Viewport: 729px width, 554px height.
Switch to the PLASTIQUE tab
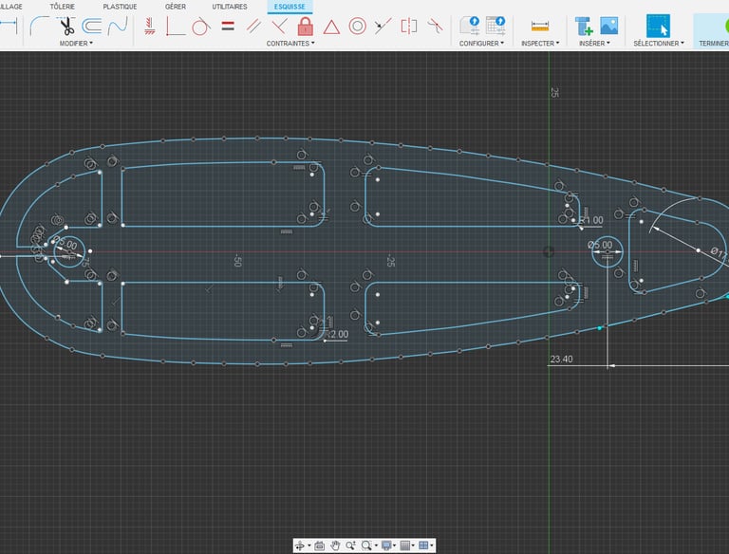click(x=120, y=7)
